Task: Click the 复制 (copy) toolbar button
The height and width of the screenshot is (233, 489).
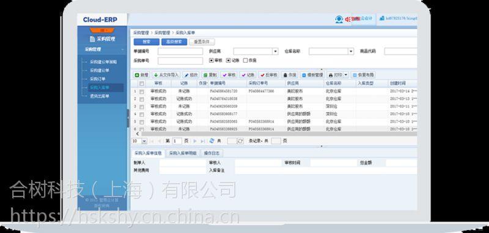Action: [x=210, y=75]
